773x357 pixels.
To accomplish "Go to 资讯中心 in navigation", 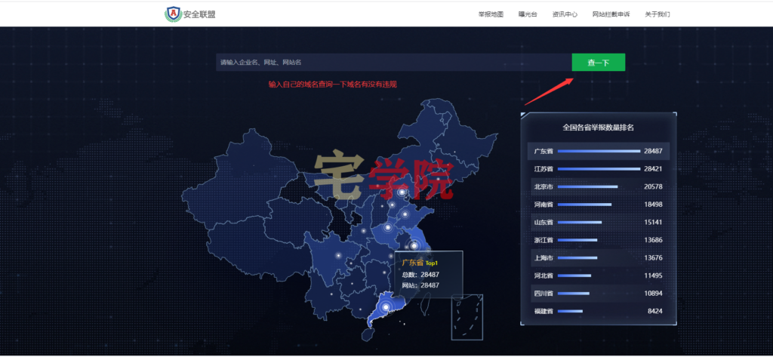I will [565, 14].
